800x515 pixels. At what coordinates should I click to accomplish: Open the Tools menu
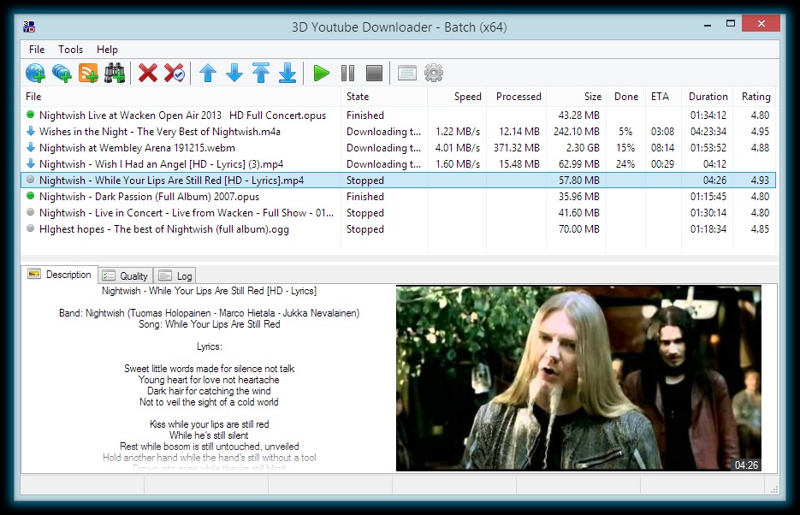70,49
